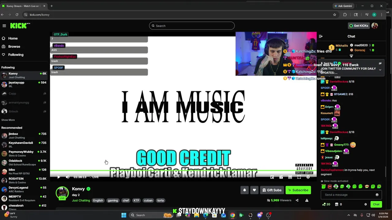The image size is (392, 220).
Task: Bookmark this page with the star icon
Action: pos(334,15)
